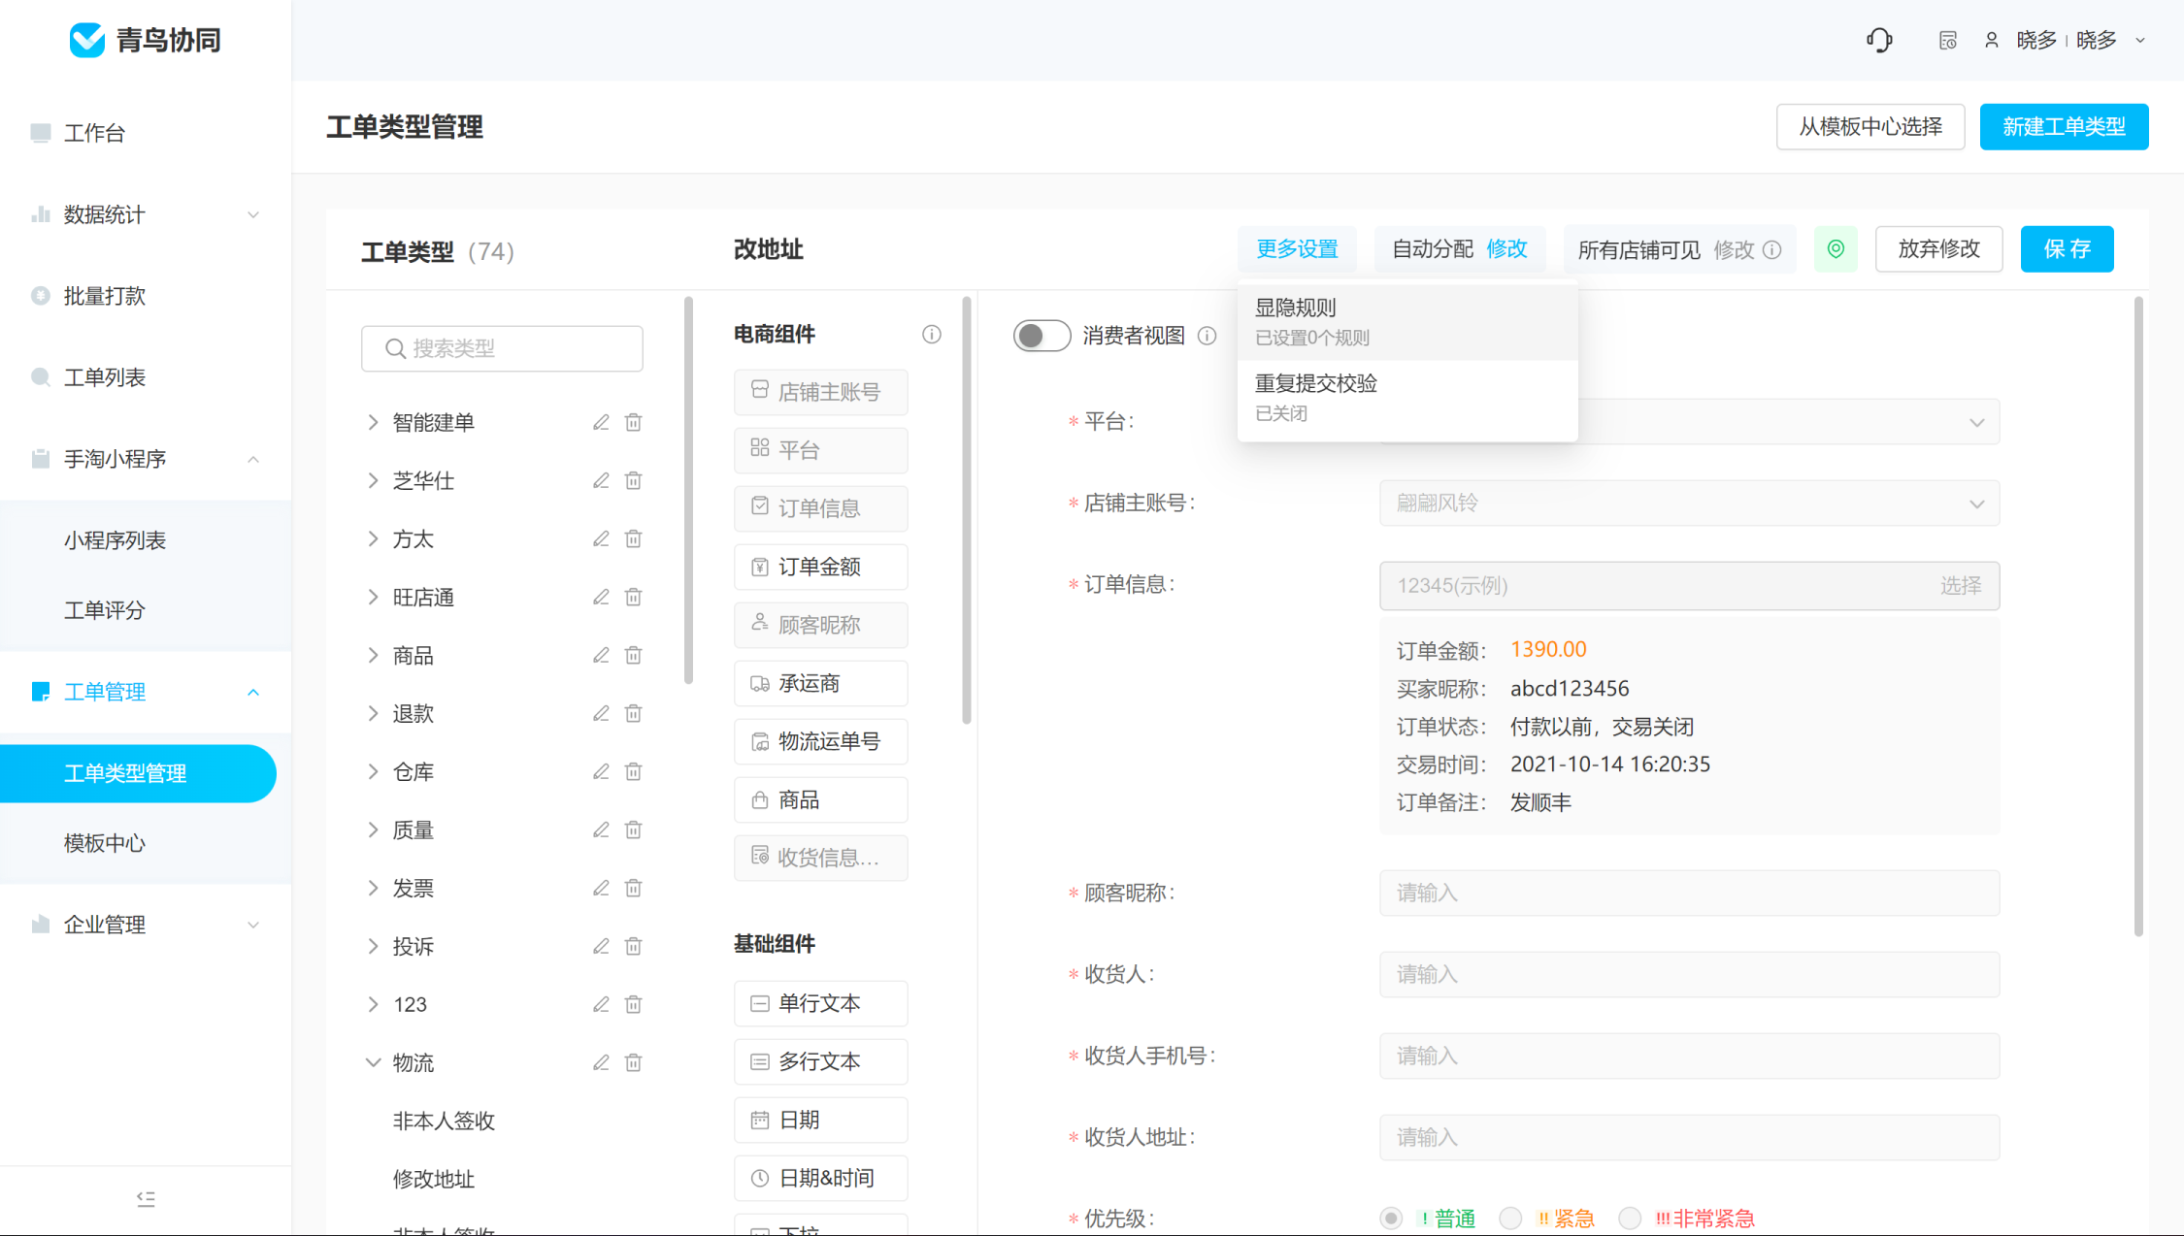2184x1236 pixels.
Task: Open the 晓多 account dropdown arrow
Action: coord(2140,41)
